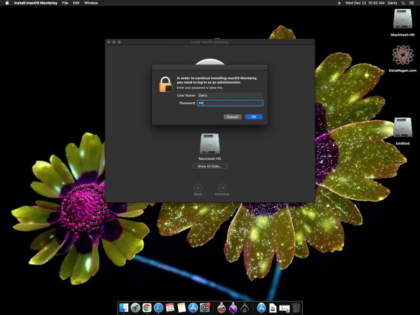
Task: Click the Install macOS Monterey Dock icon
Action: click(233, 308)
